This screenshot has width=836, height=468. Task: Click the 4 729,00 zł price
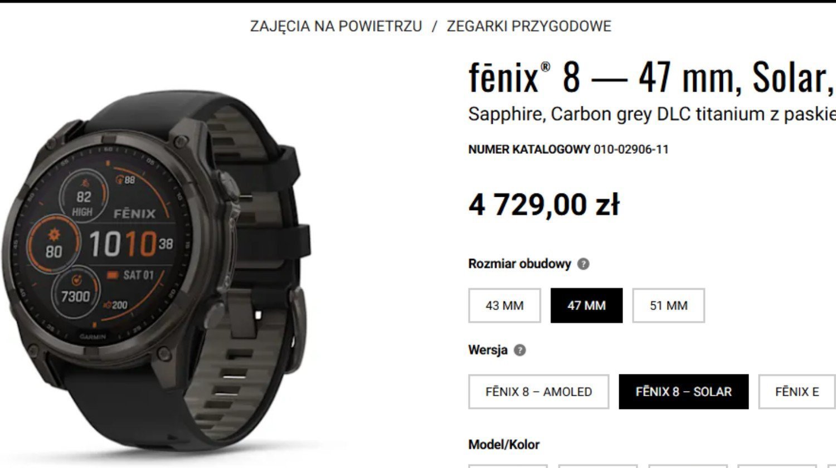pyautogui.click(x=543, y=204)
